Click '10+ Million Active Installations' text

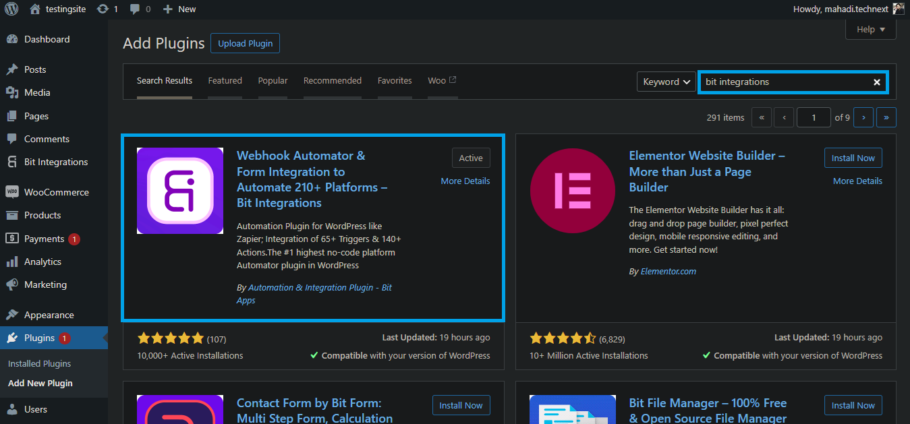(589, 355)
